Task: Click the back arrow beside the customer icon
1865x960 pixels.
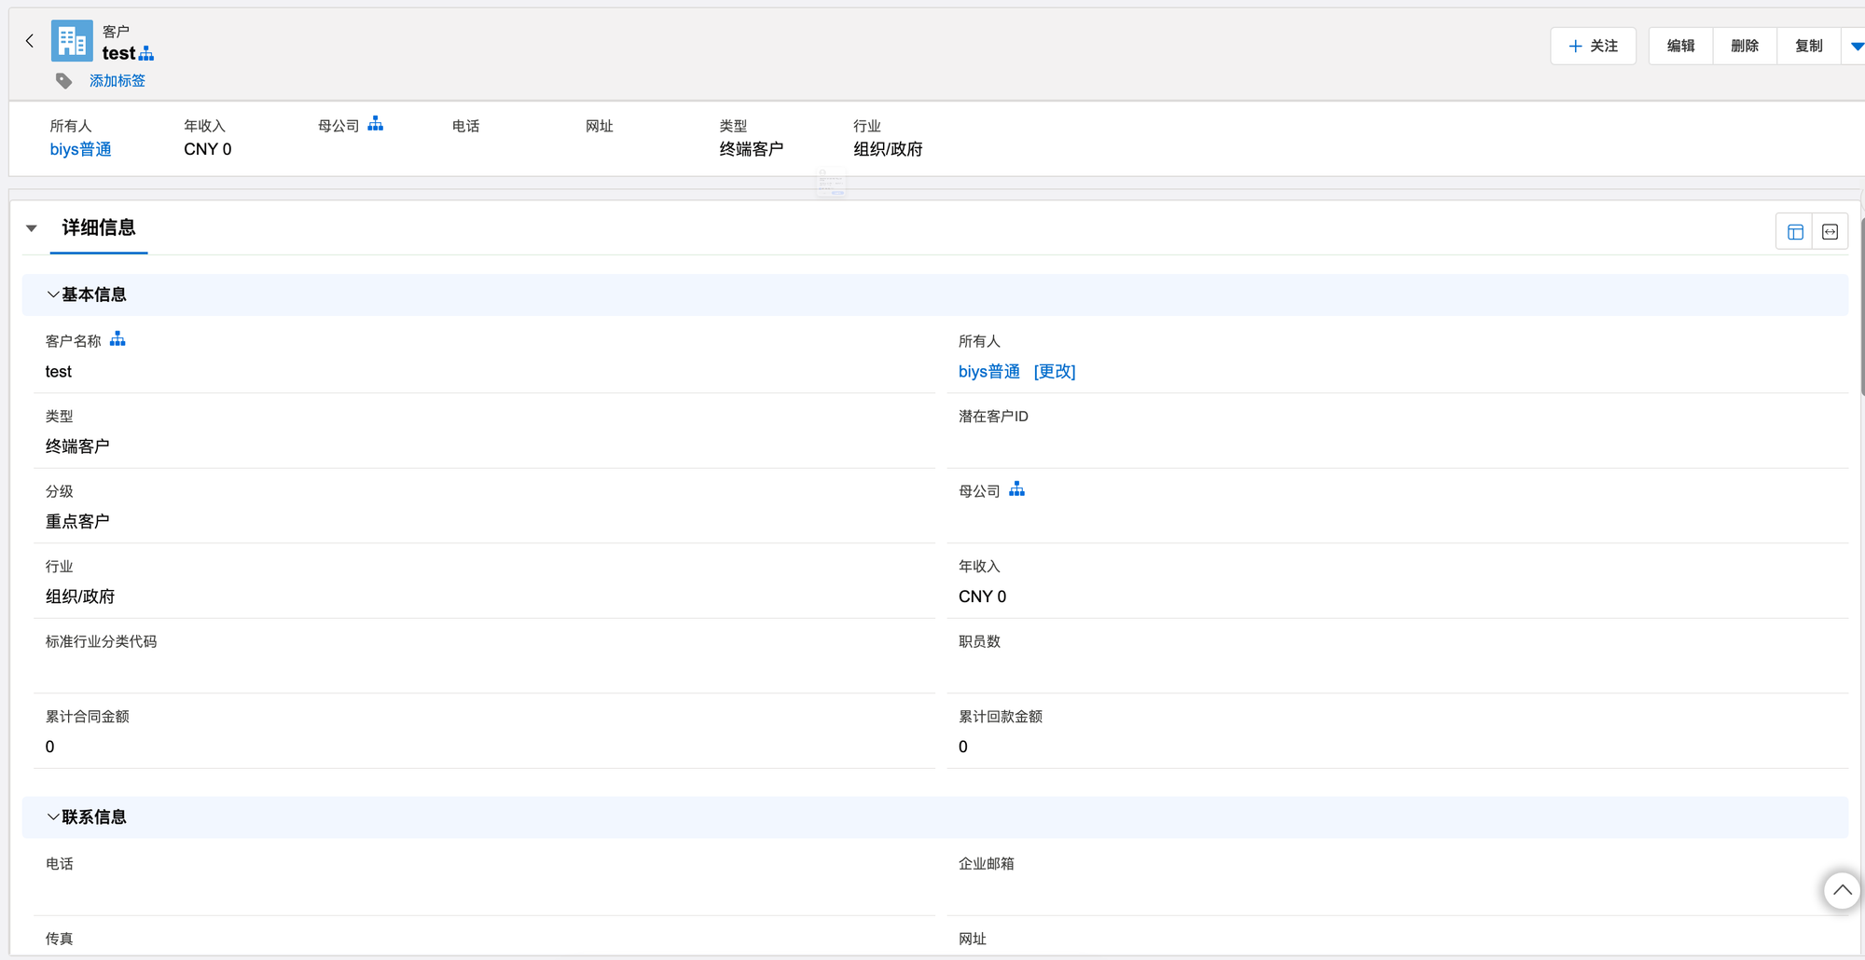Action: click(x=30, y=41)
